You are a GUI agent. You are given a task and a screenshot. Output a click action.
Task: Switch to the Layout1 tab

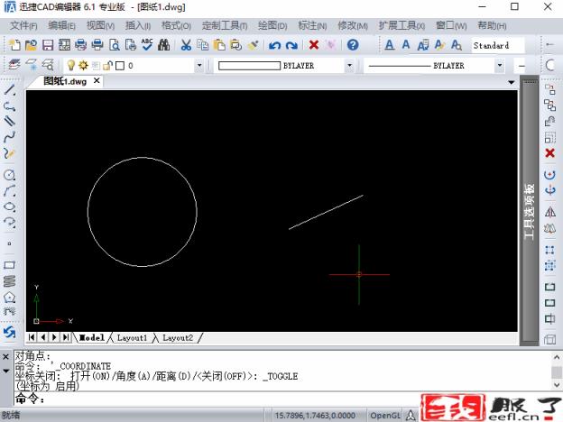(132, 337)
